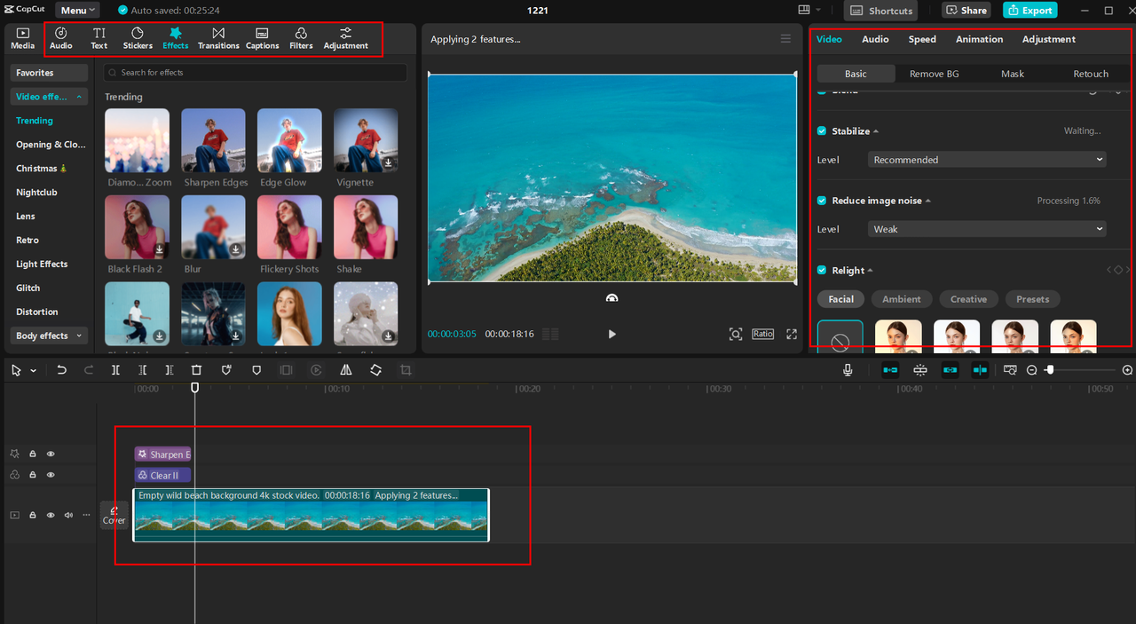Mute the main video track audio
Screen dimensions: 1136x624
(68, 515)
